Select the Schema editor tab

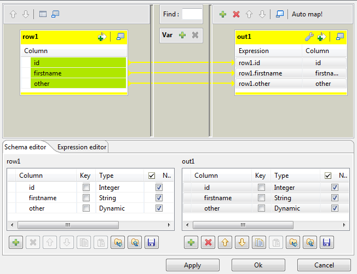click(25, 147)
